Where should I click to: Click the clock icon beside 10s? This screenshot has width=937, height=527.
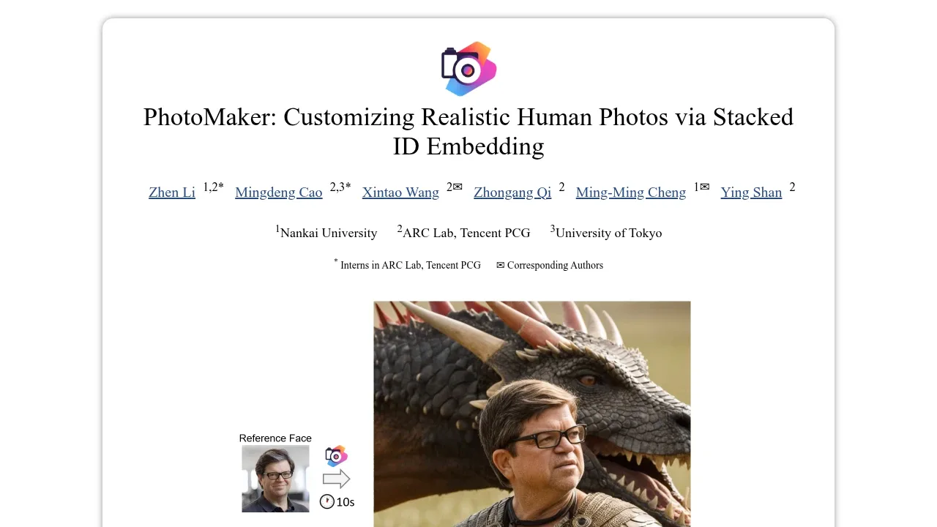pyautogui.click(x=327, y=502)
